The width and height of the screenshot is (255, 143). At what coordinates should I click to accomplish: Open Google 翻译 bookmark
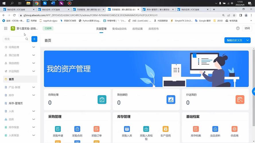[x=203, y=21]
